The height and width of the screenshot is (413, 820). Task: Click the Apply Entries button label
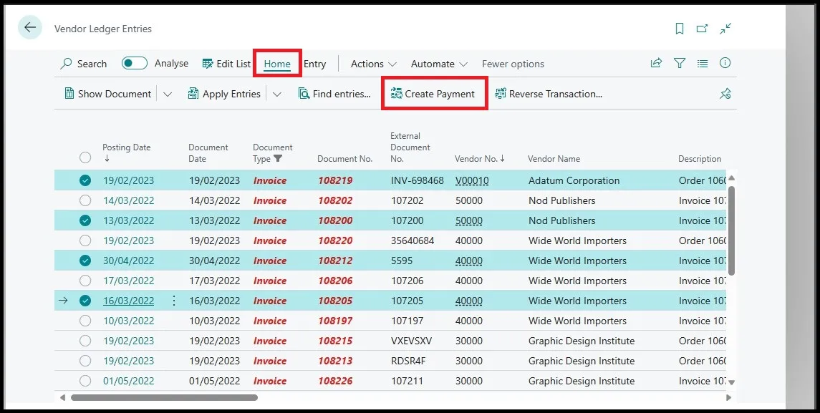(231, 94)
